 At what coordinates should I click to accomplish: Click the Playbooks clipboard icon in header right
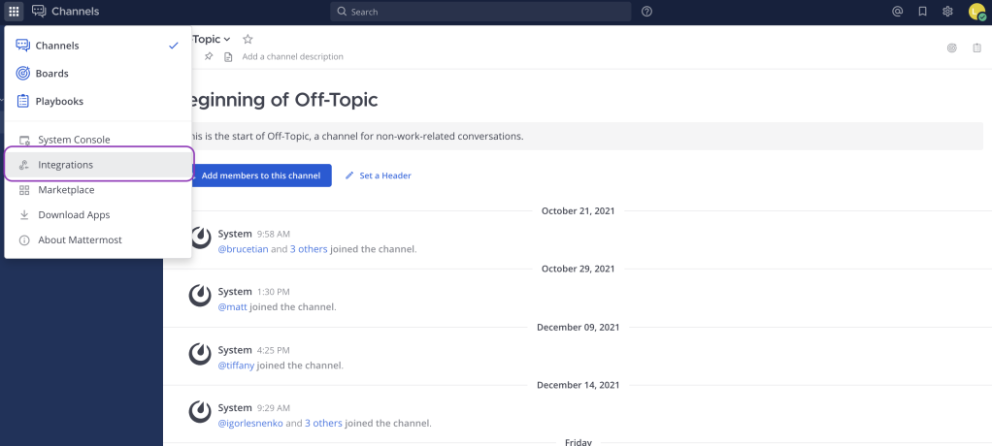pyautogui.click(x=976, y=48)
